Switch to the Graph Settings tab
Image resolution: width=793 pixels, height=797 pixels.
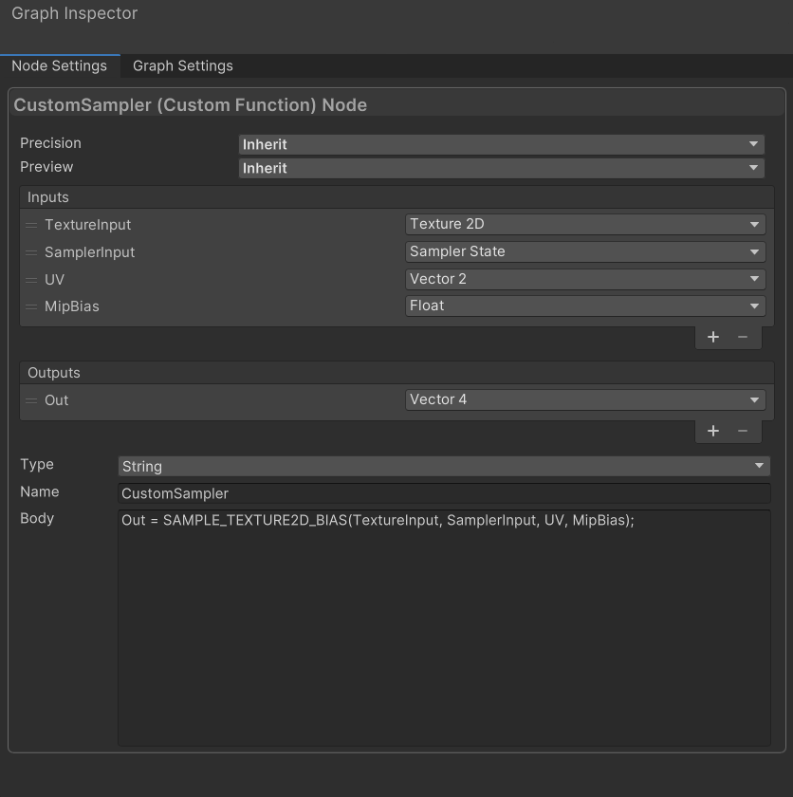(182, 65)
